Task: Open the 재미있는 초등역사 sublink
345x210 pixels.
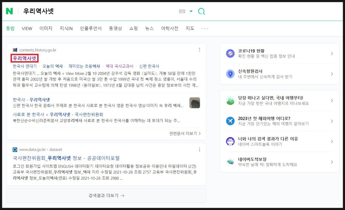Action: click(84, 66)
